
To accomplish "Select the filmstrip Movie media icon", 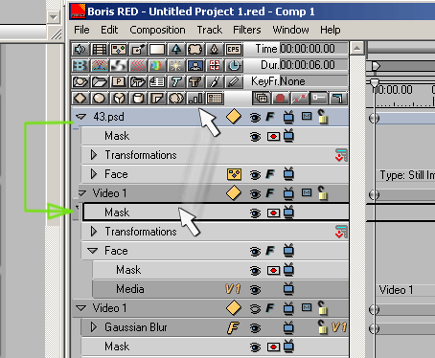I will 99,49.
